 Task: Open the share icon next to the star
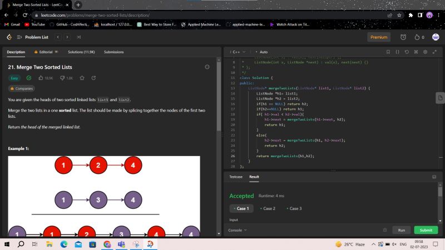tap(93, 78)
